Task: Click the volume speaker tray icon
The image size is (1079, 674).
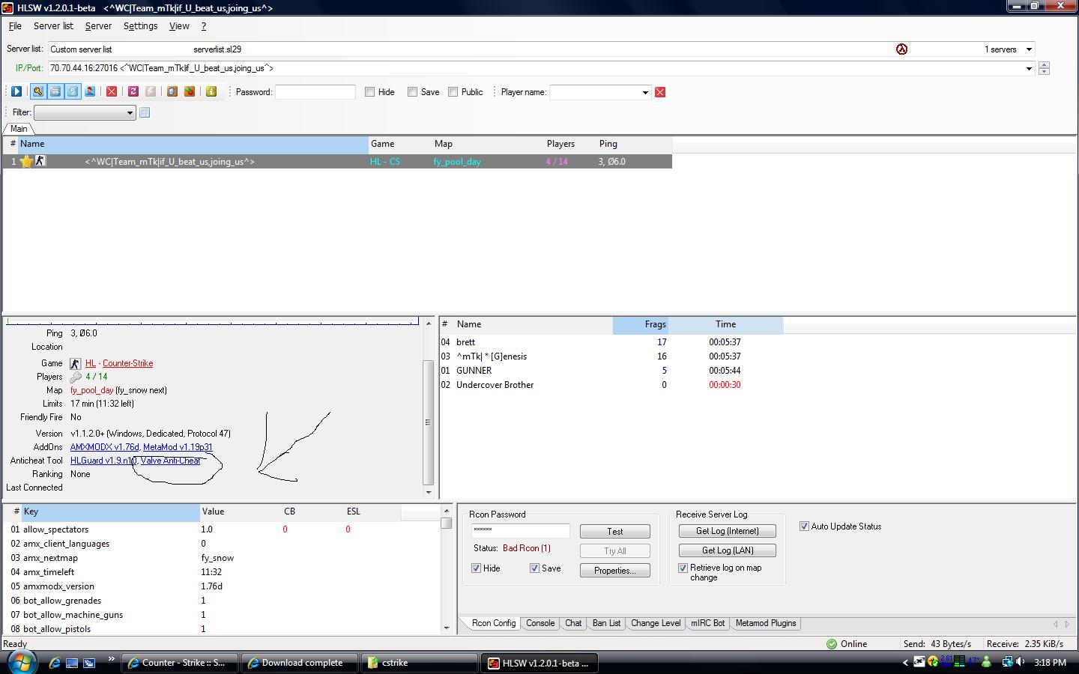Action: (1020, 662)
